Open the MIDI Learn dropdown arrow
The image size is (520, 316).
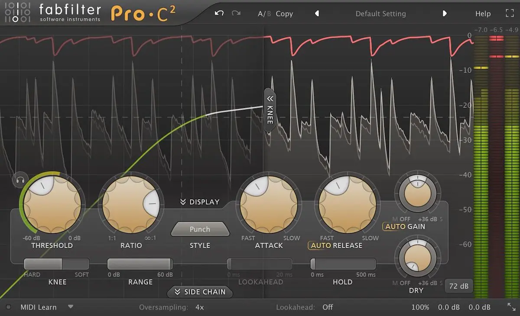point(71,307)
